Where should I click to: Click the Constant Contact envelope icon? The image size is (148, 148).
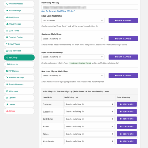pos(7,38)
